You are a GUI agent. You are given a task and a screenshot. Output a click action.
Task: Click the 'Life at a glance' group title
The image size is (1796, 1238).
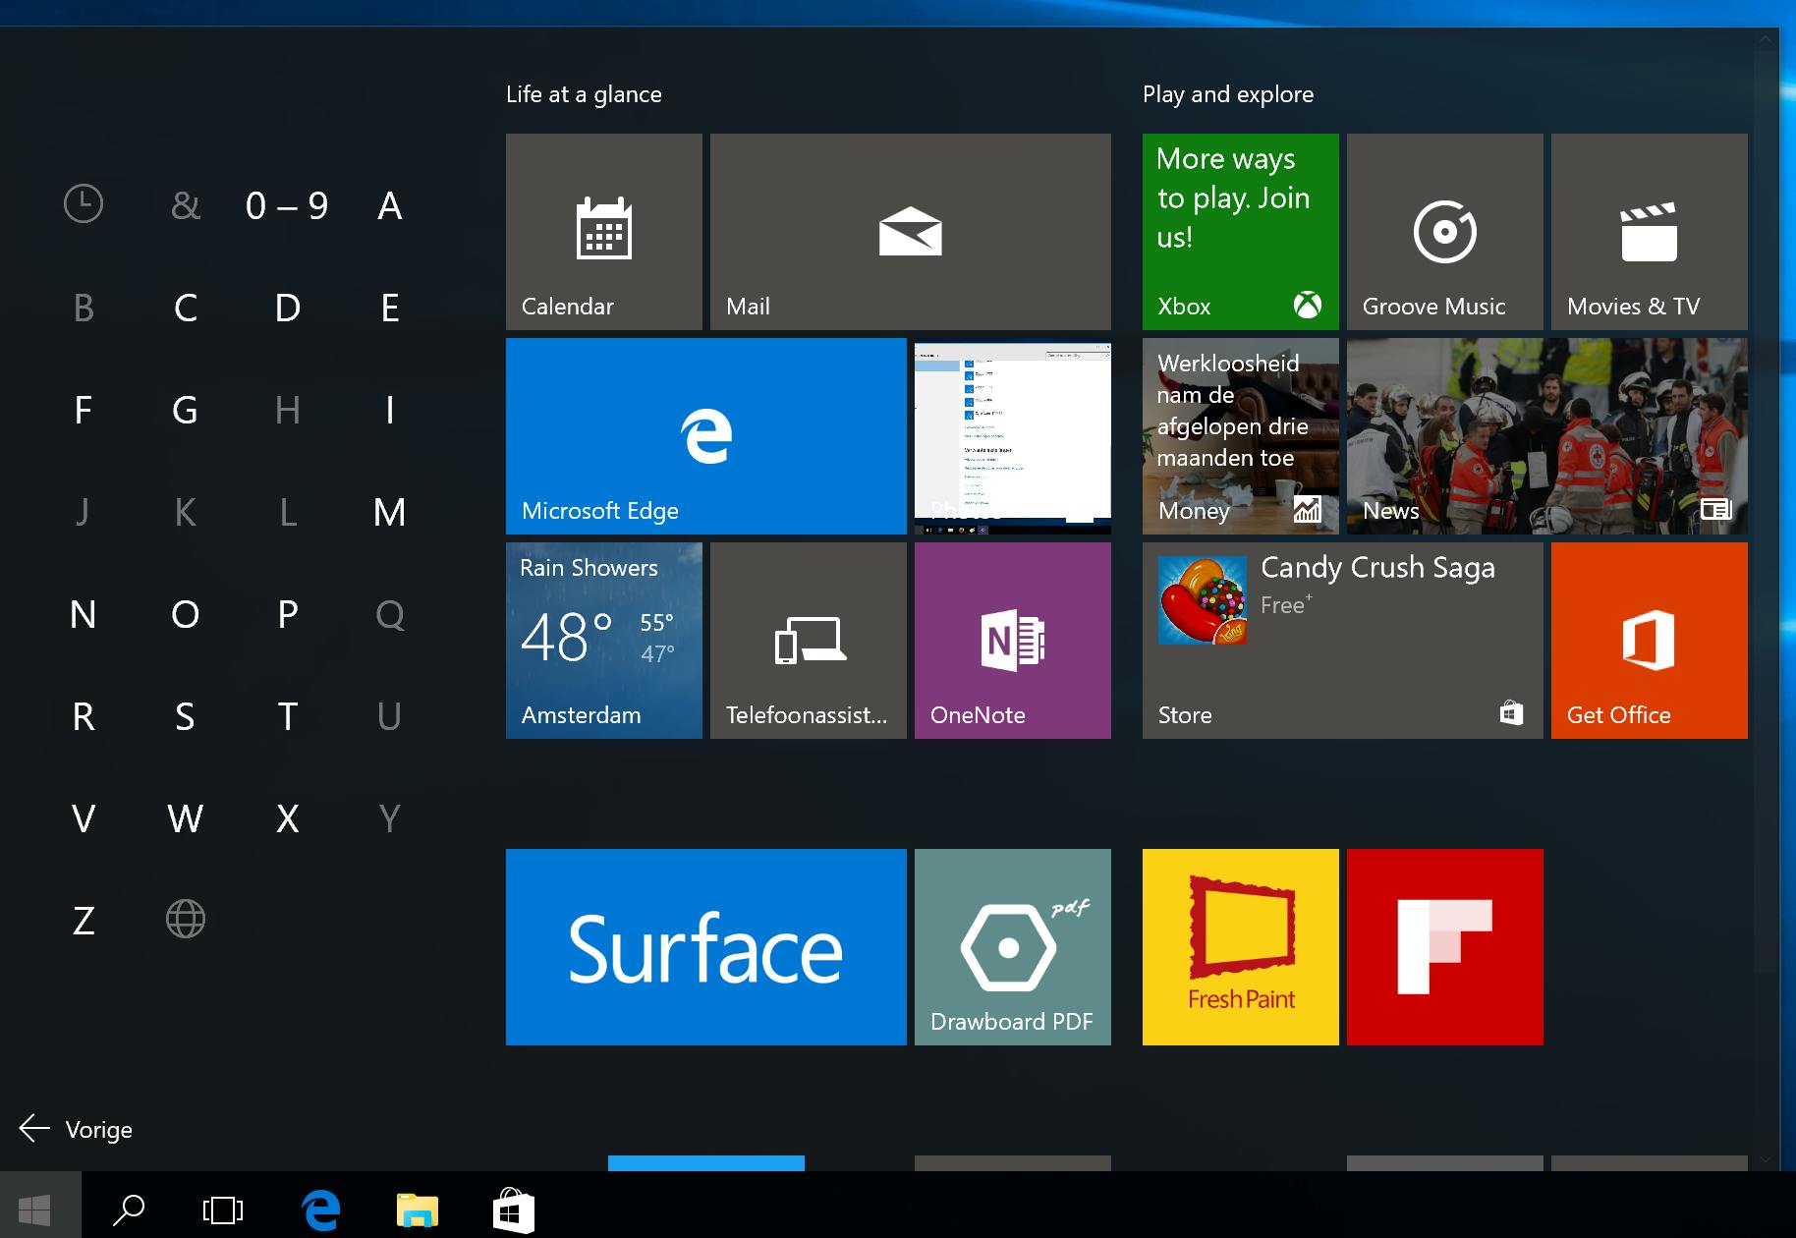[x=584, y=94]
